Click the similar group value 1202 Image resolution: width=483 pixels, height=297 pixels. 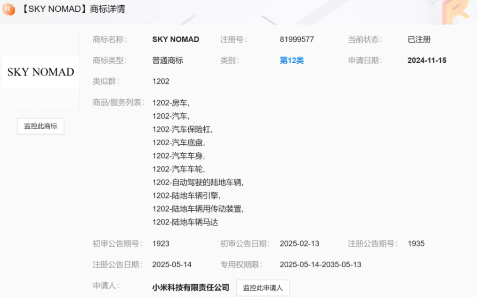(161, 82)
